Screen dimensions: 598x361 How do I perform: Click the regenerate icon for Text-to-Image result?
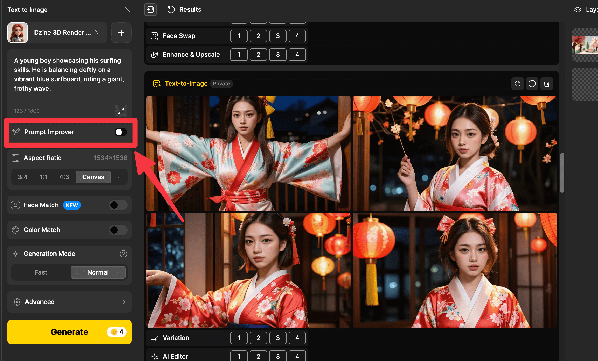tap(517, 84)
